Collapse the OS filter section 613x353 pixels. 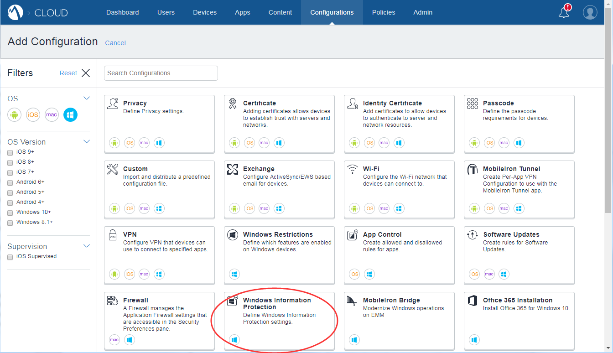tap(87, 98)
